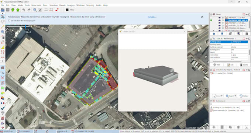The width and height of the screenshot is (251, 133).
Task: Click the red way-direction arrows icon
Action: (57, 10)
